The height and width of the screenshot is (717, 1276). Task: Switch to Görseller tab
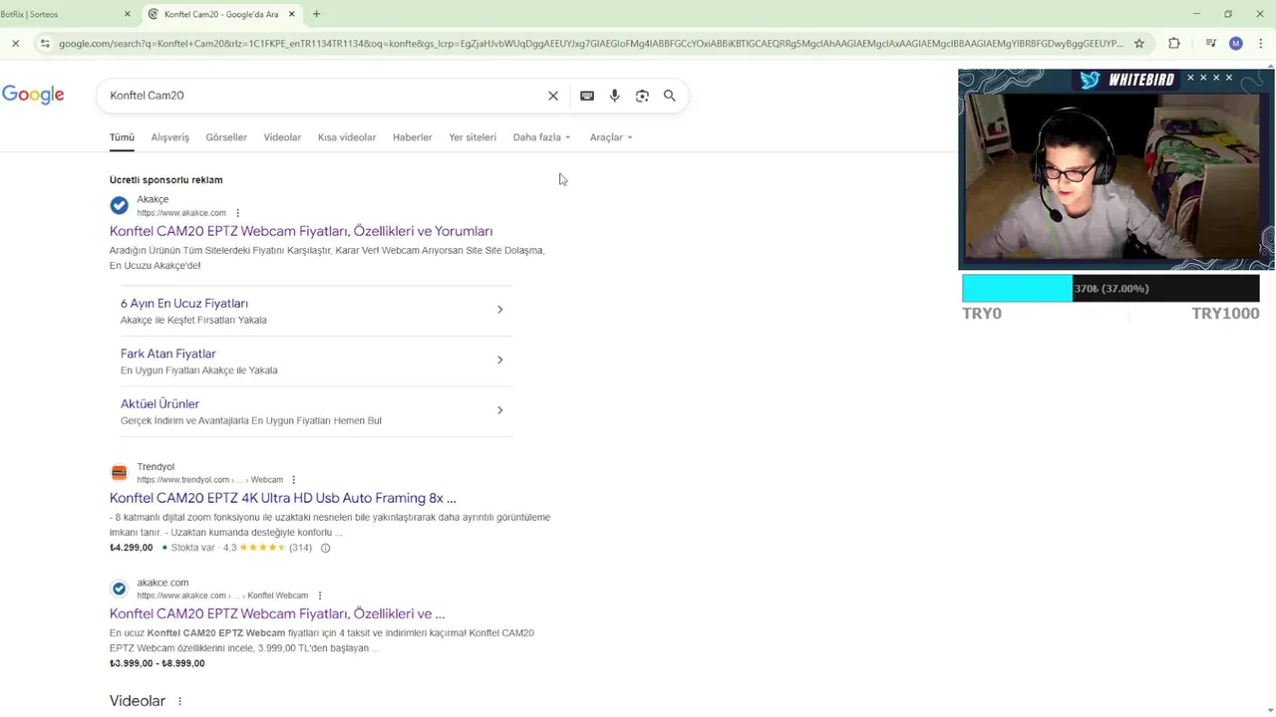pos(226,137)
